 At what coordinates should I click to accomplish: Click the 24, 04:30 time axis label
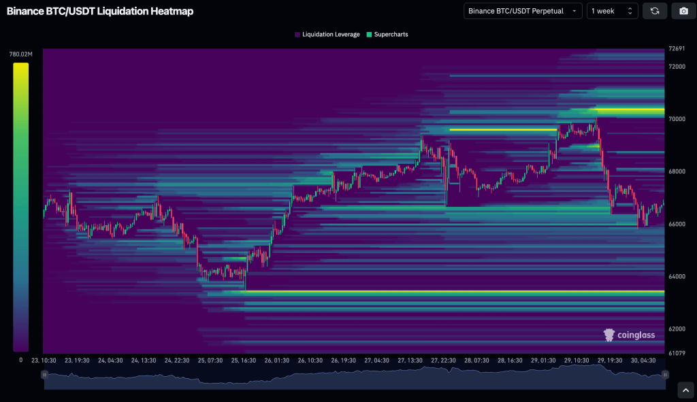tap(110, 361)
